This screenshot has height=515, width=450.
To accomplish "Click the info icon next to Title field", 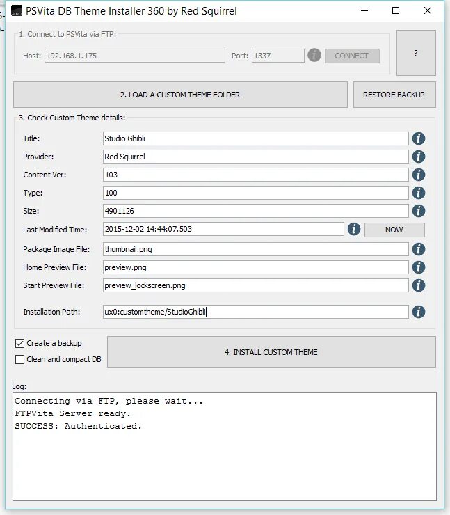I will coord(419,138).
